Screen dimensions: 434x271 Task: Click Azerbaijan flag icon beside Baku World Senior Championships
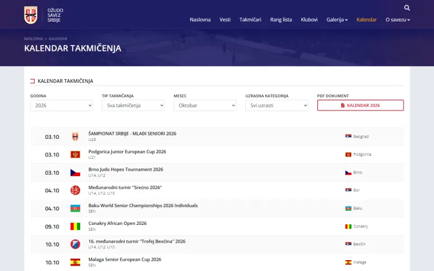tap(75, 209)
